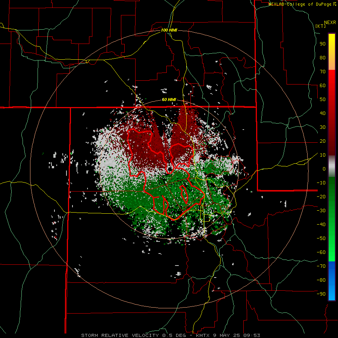Click the -50 value on the velocity scale
This screenshot has height=338, width=338.
click(321, 238)
